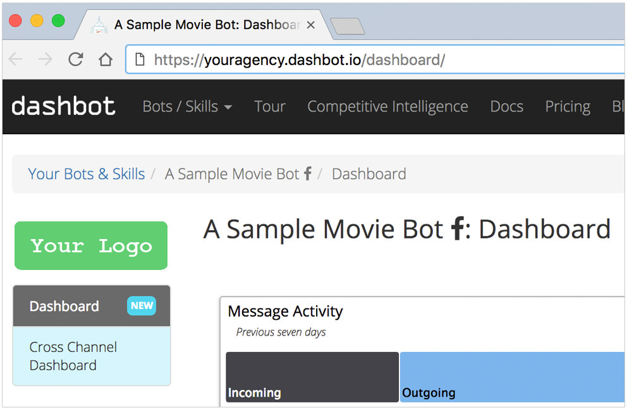
Task: Click the page info icon in address bar
Action: coord(140,59)
